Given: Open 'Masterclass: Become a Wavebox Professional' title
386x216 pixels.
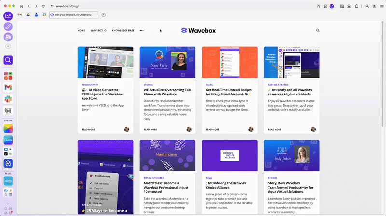Looking at the screenshot, I should coord(166,188).
